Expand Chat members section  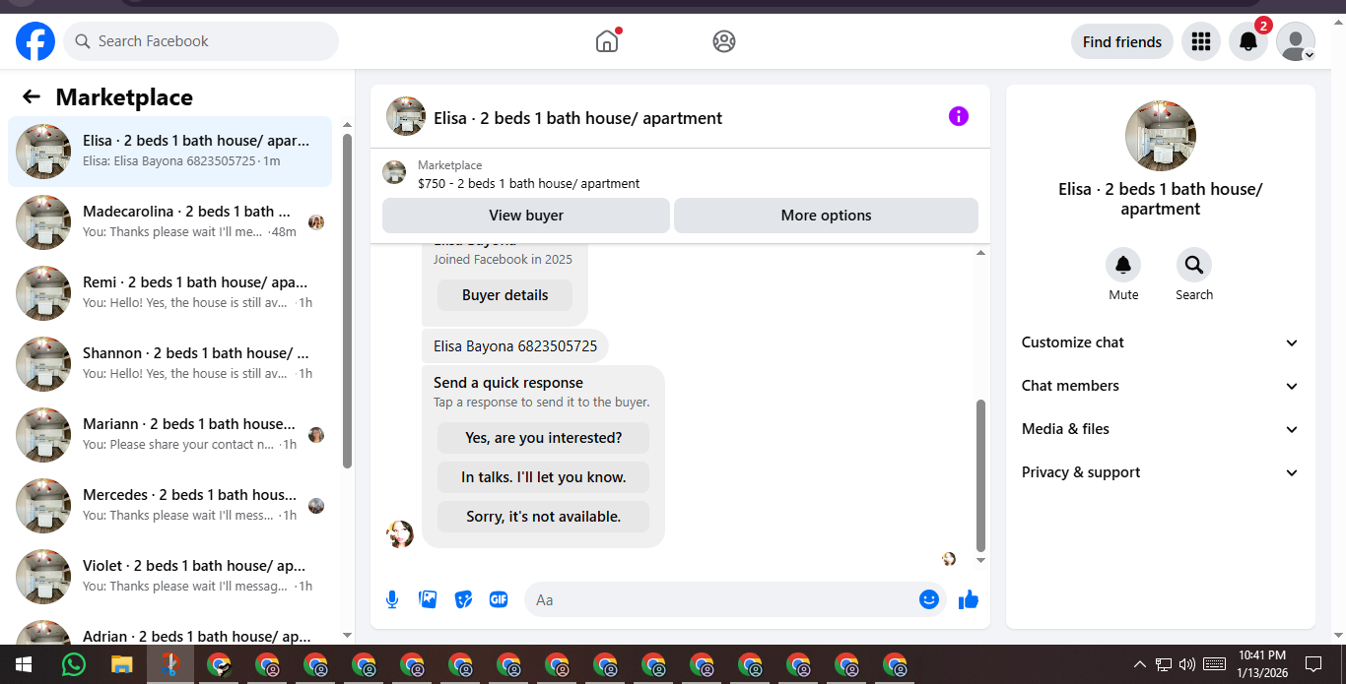point(1160,386)
